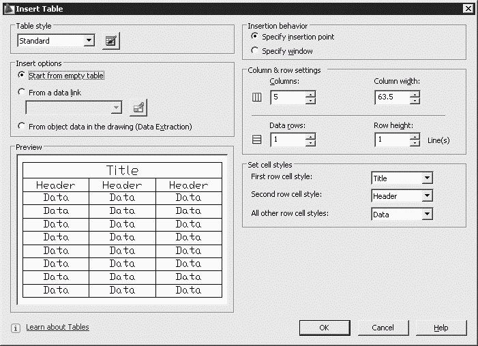Click the rows icon beside Data rows field
Image resolution: width=478 pixels, height=346 pixels.
257,140
